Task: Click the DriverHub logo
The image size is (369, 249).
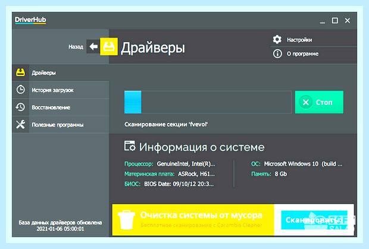Action: (30, 20)
